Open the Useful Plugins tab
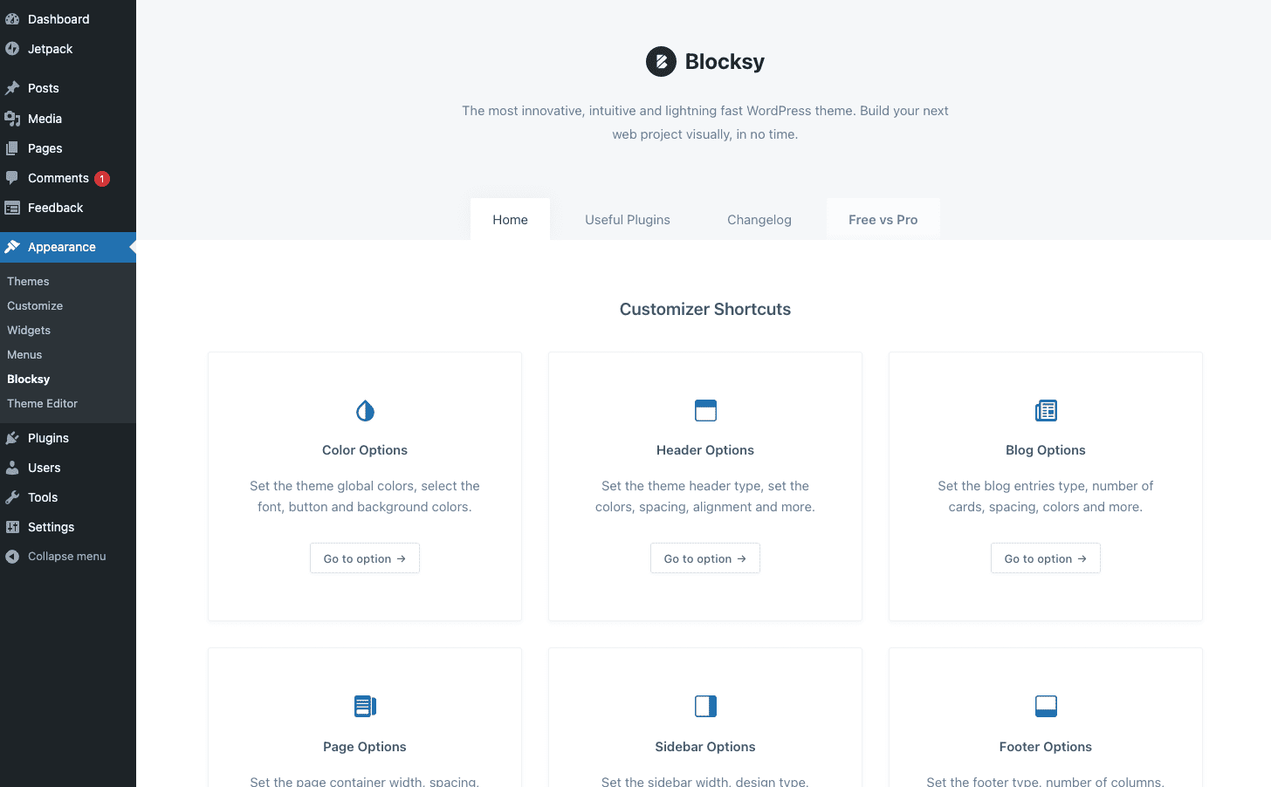1271x787 pixels. pos(628,220)
